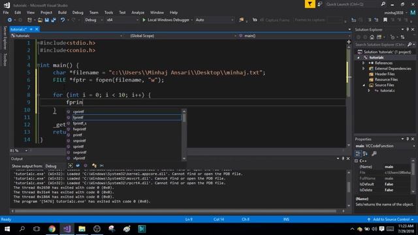Viewport: 418px width, 235px height.
Task: Click the Solution Explorer search magnifier
Action: pyautogui.click(x=410, y=44)
